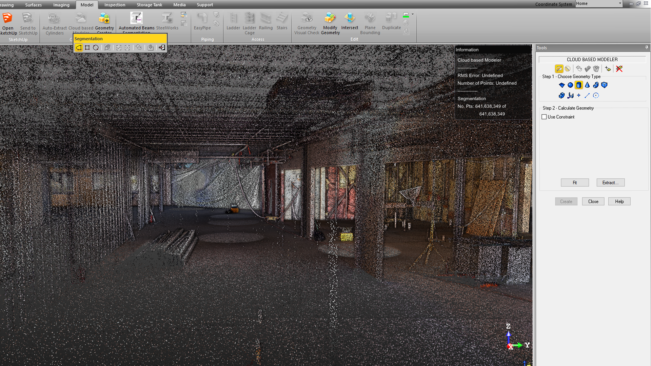Click the Duplicate geometry tool
This screenshot has width=651, height=366.
coord(391,21)
